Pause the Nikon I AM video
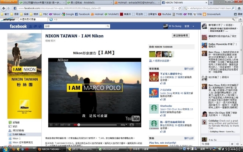 tap(51, 125)
